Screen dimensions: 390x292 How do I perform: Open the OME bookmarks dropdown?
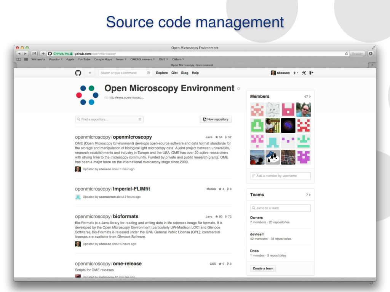point(163,59)
